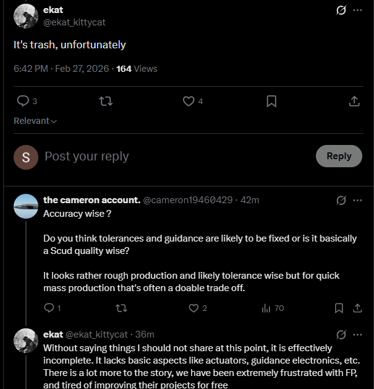View analytics for cameron's reply showing 70
This screenshot has height=389, width=374.
pos(273,308)
